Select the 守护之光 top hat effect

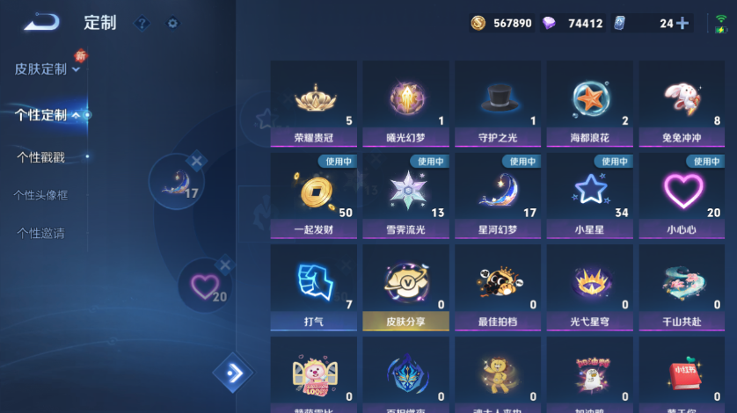click(498, 104)
